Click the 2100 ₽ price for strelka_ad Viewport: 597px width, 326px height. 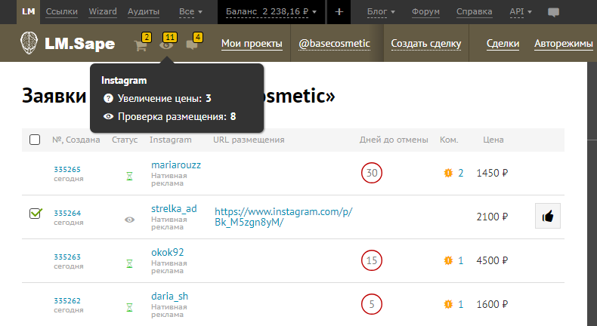(492, 217)
